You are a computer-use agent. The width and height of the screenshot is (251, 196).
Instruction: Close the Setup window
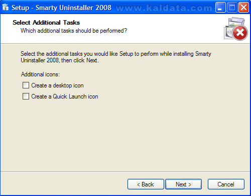[243, 8]
